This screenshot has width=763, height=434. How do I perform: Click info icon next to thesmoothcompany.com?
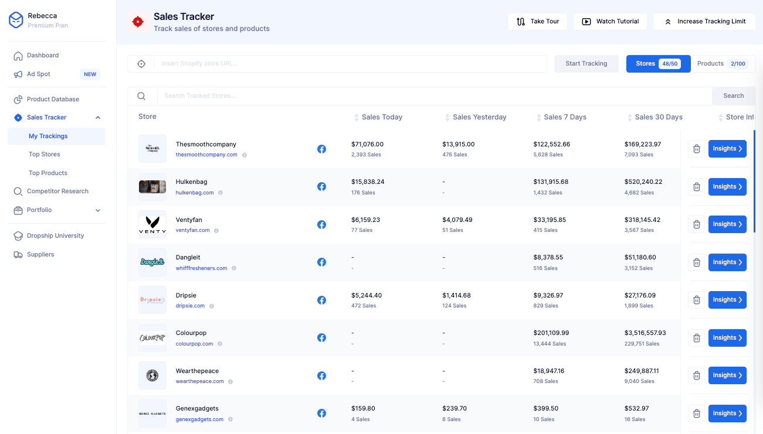pyautogui.click(x=245, y=155)
